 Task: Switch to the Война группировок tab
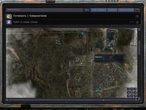tap(99, 10)
